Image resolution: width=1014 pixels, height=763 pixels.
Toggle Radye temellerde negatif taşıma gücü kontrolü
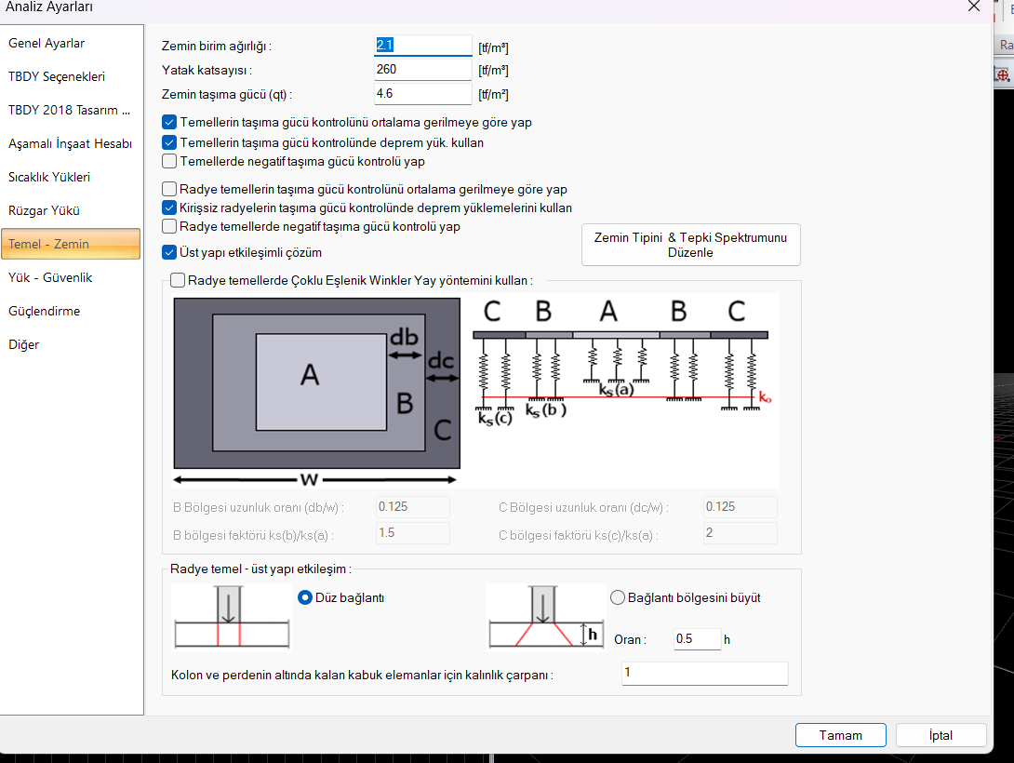(x=169, y=227)
